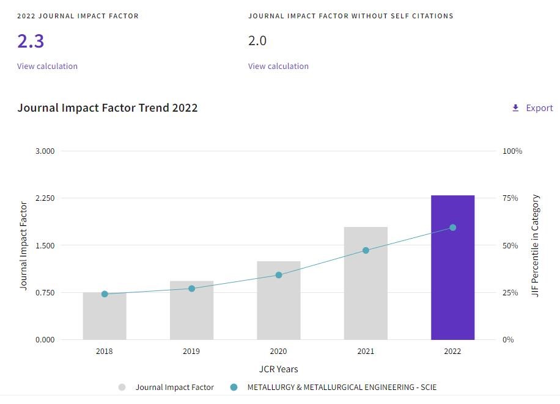
Task: Click the 2020 percentile data point
Action: [x=279, y=275]
